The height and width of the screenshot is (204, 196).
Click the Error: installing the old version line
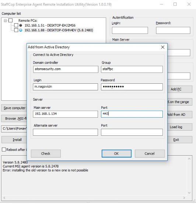click(x=45, y=170)
